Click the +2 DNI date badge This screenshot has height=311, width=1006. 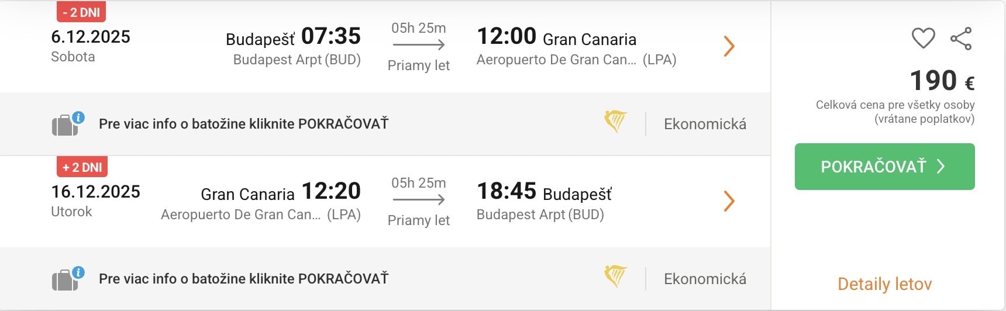pos(82,167)
